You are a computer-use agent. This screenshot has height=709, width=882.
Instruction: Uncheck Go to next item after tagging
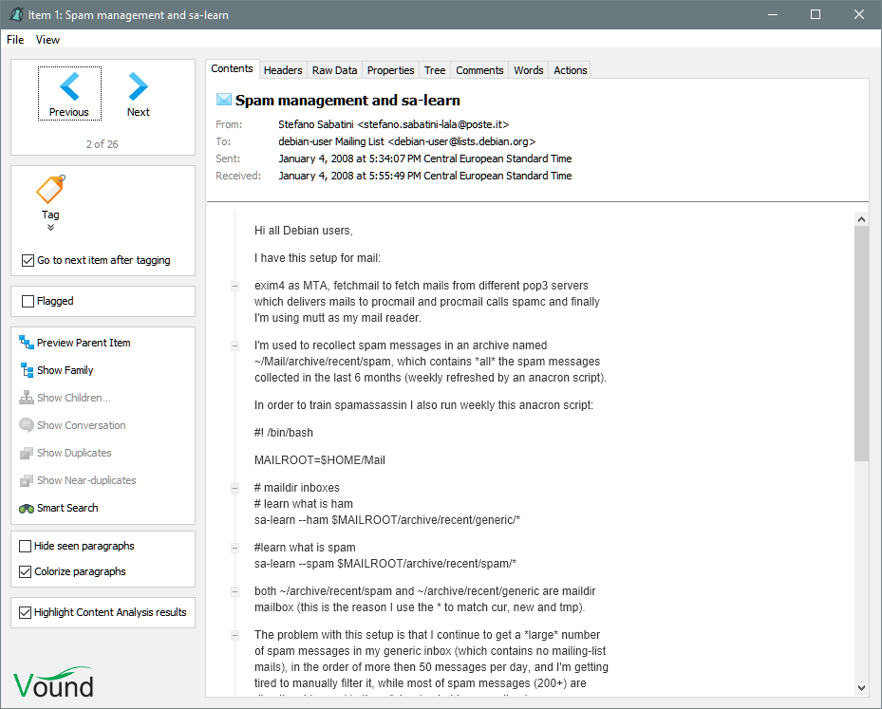[x=28, y=260]
